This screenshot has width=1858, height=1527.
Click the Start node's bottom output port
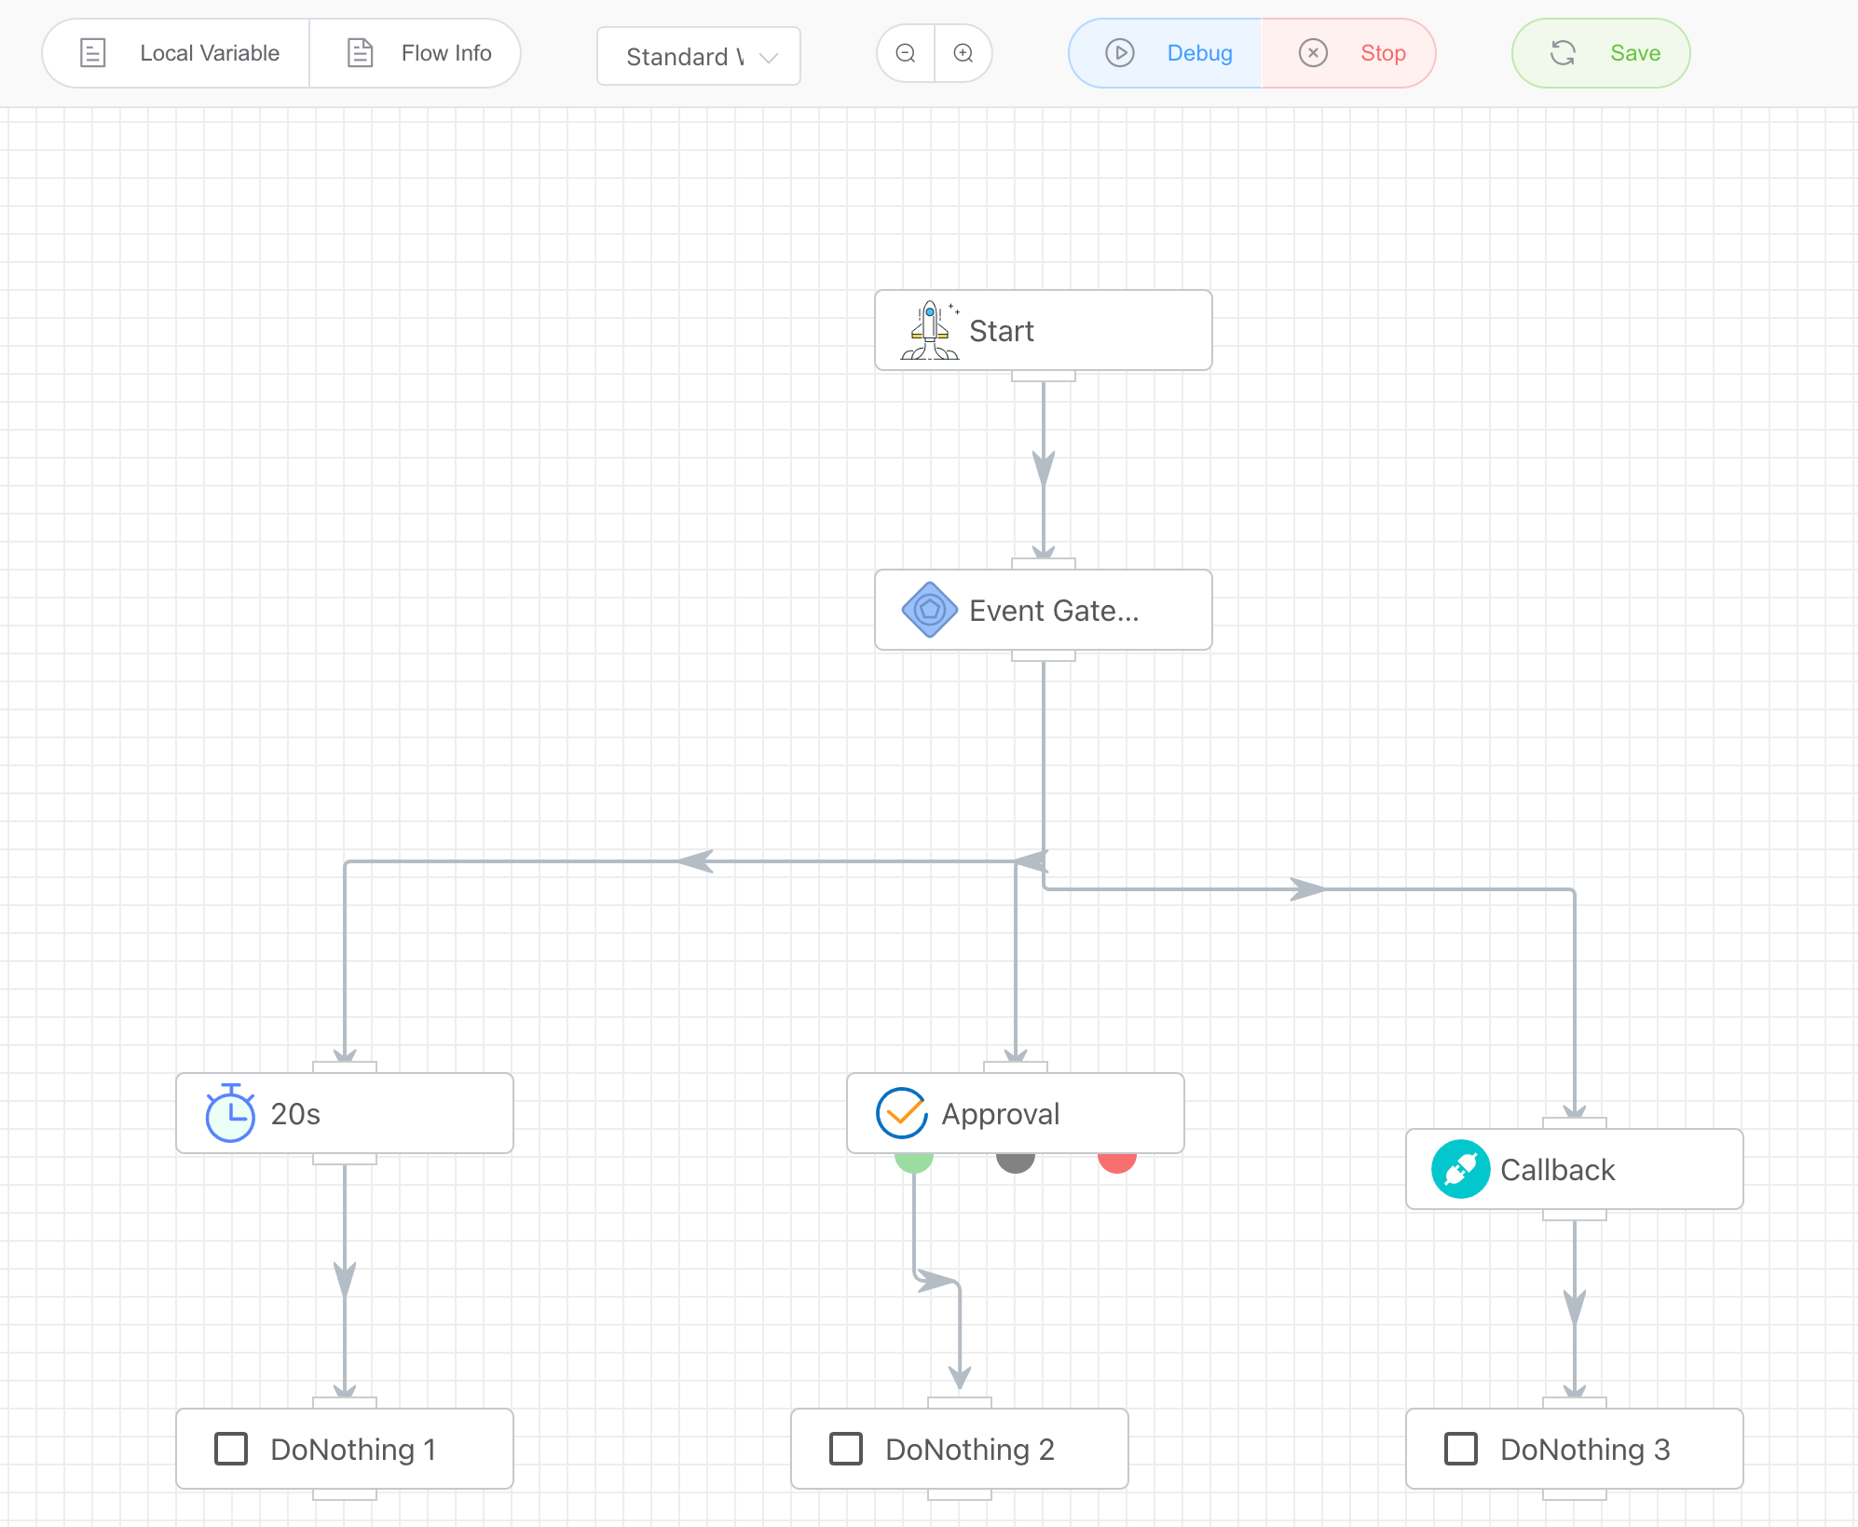pyautogui.click(x=1044, y=377)
